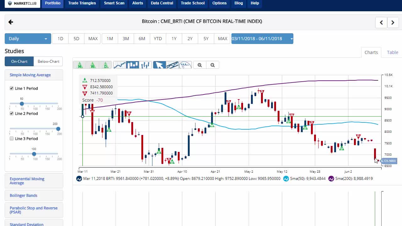
Task: Pick the Fibonacci drawing tool
Action: (x=185, y=65)
